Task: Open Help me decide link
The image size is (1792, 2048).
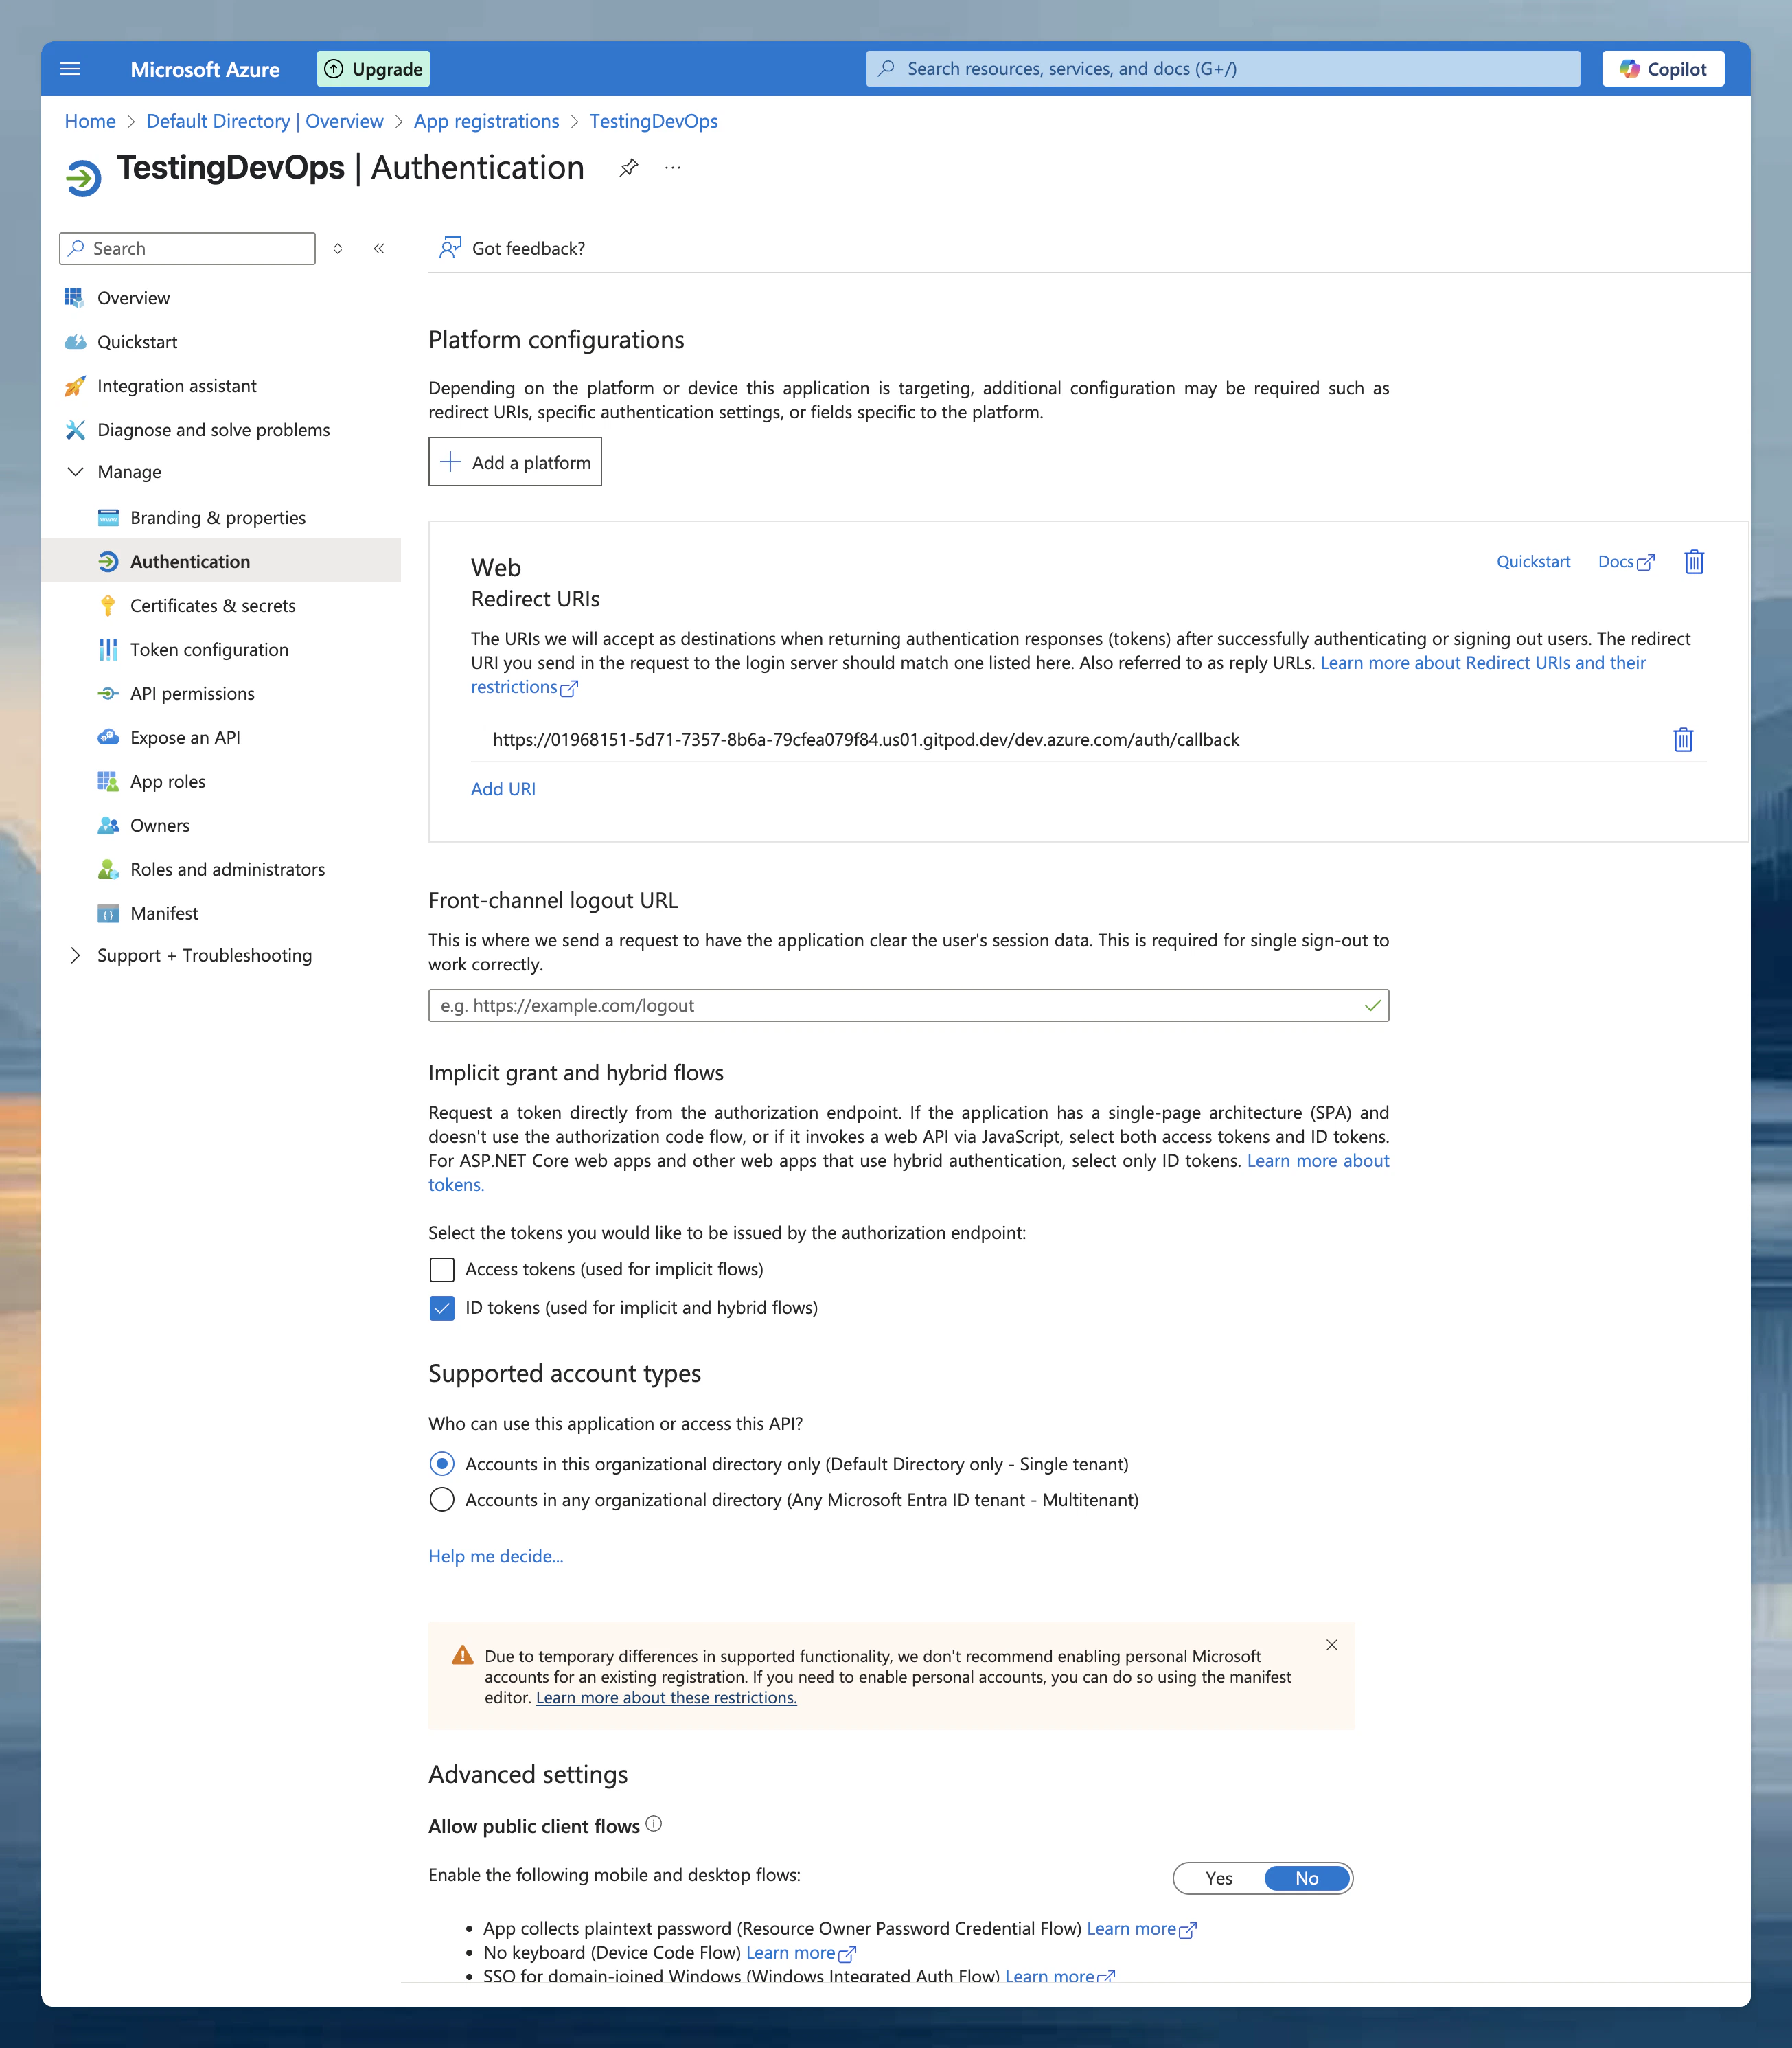Action: click(x=495, y=1556)
